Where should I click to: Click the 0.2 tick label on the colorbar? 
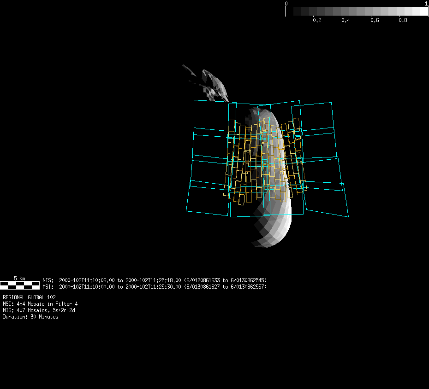[x=317, y=21]
